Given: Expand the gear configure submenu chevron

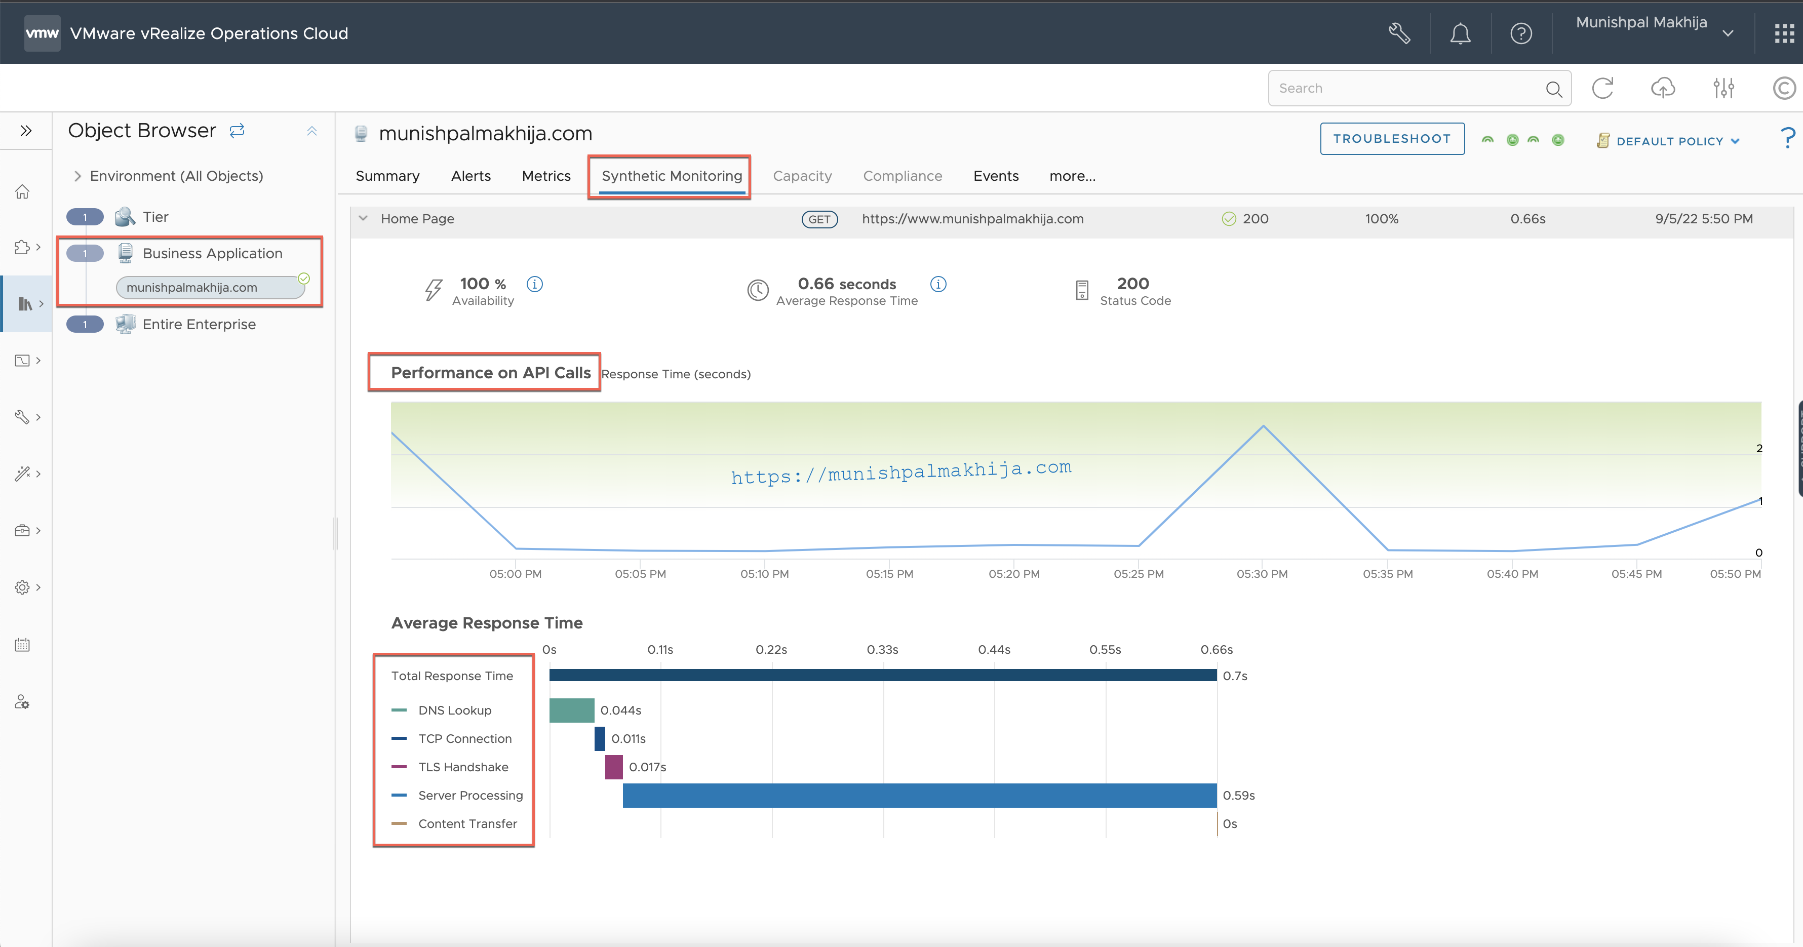Looking at the screenshot, I should (x=38, y=587).
